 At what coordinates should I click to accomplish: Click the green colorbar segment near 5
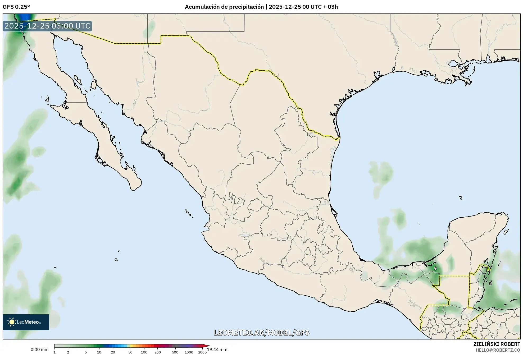(86, 346)
